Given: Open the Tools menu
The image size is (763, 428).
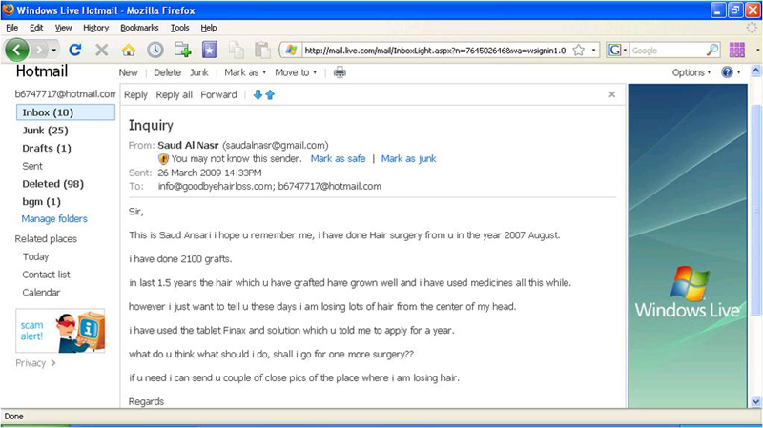Looking at the screenshot, I should (x=179, y=28).
